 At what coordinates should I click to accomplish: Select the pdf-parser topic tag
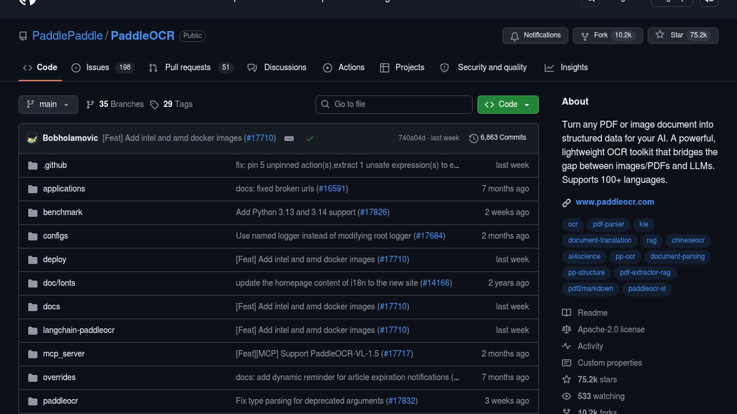click(x=608, y=224)
